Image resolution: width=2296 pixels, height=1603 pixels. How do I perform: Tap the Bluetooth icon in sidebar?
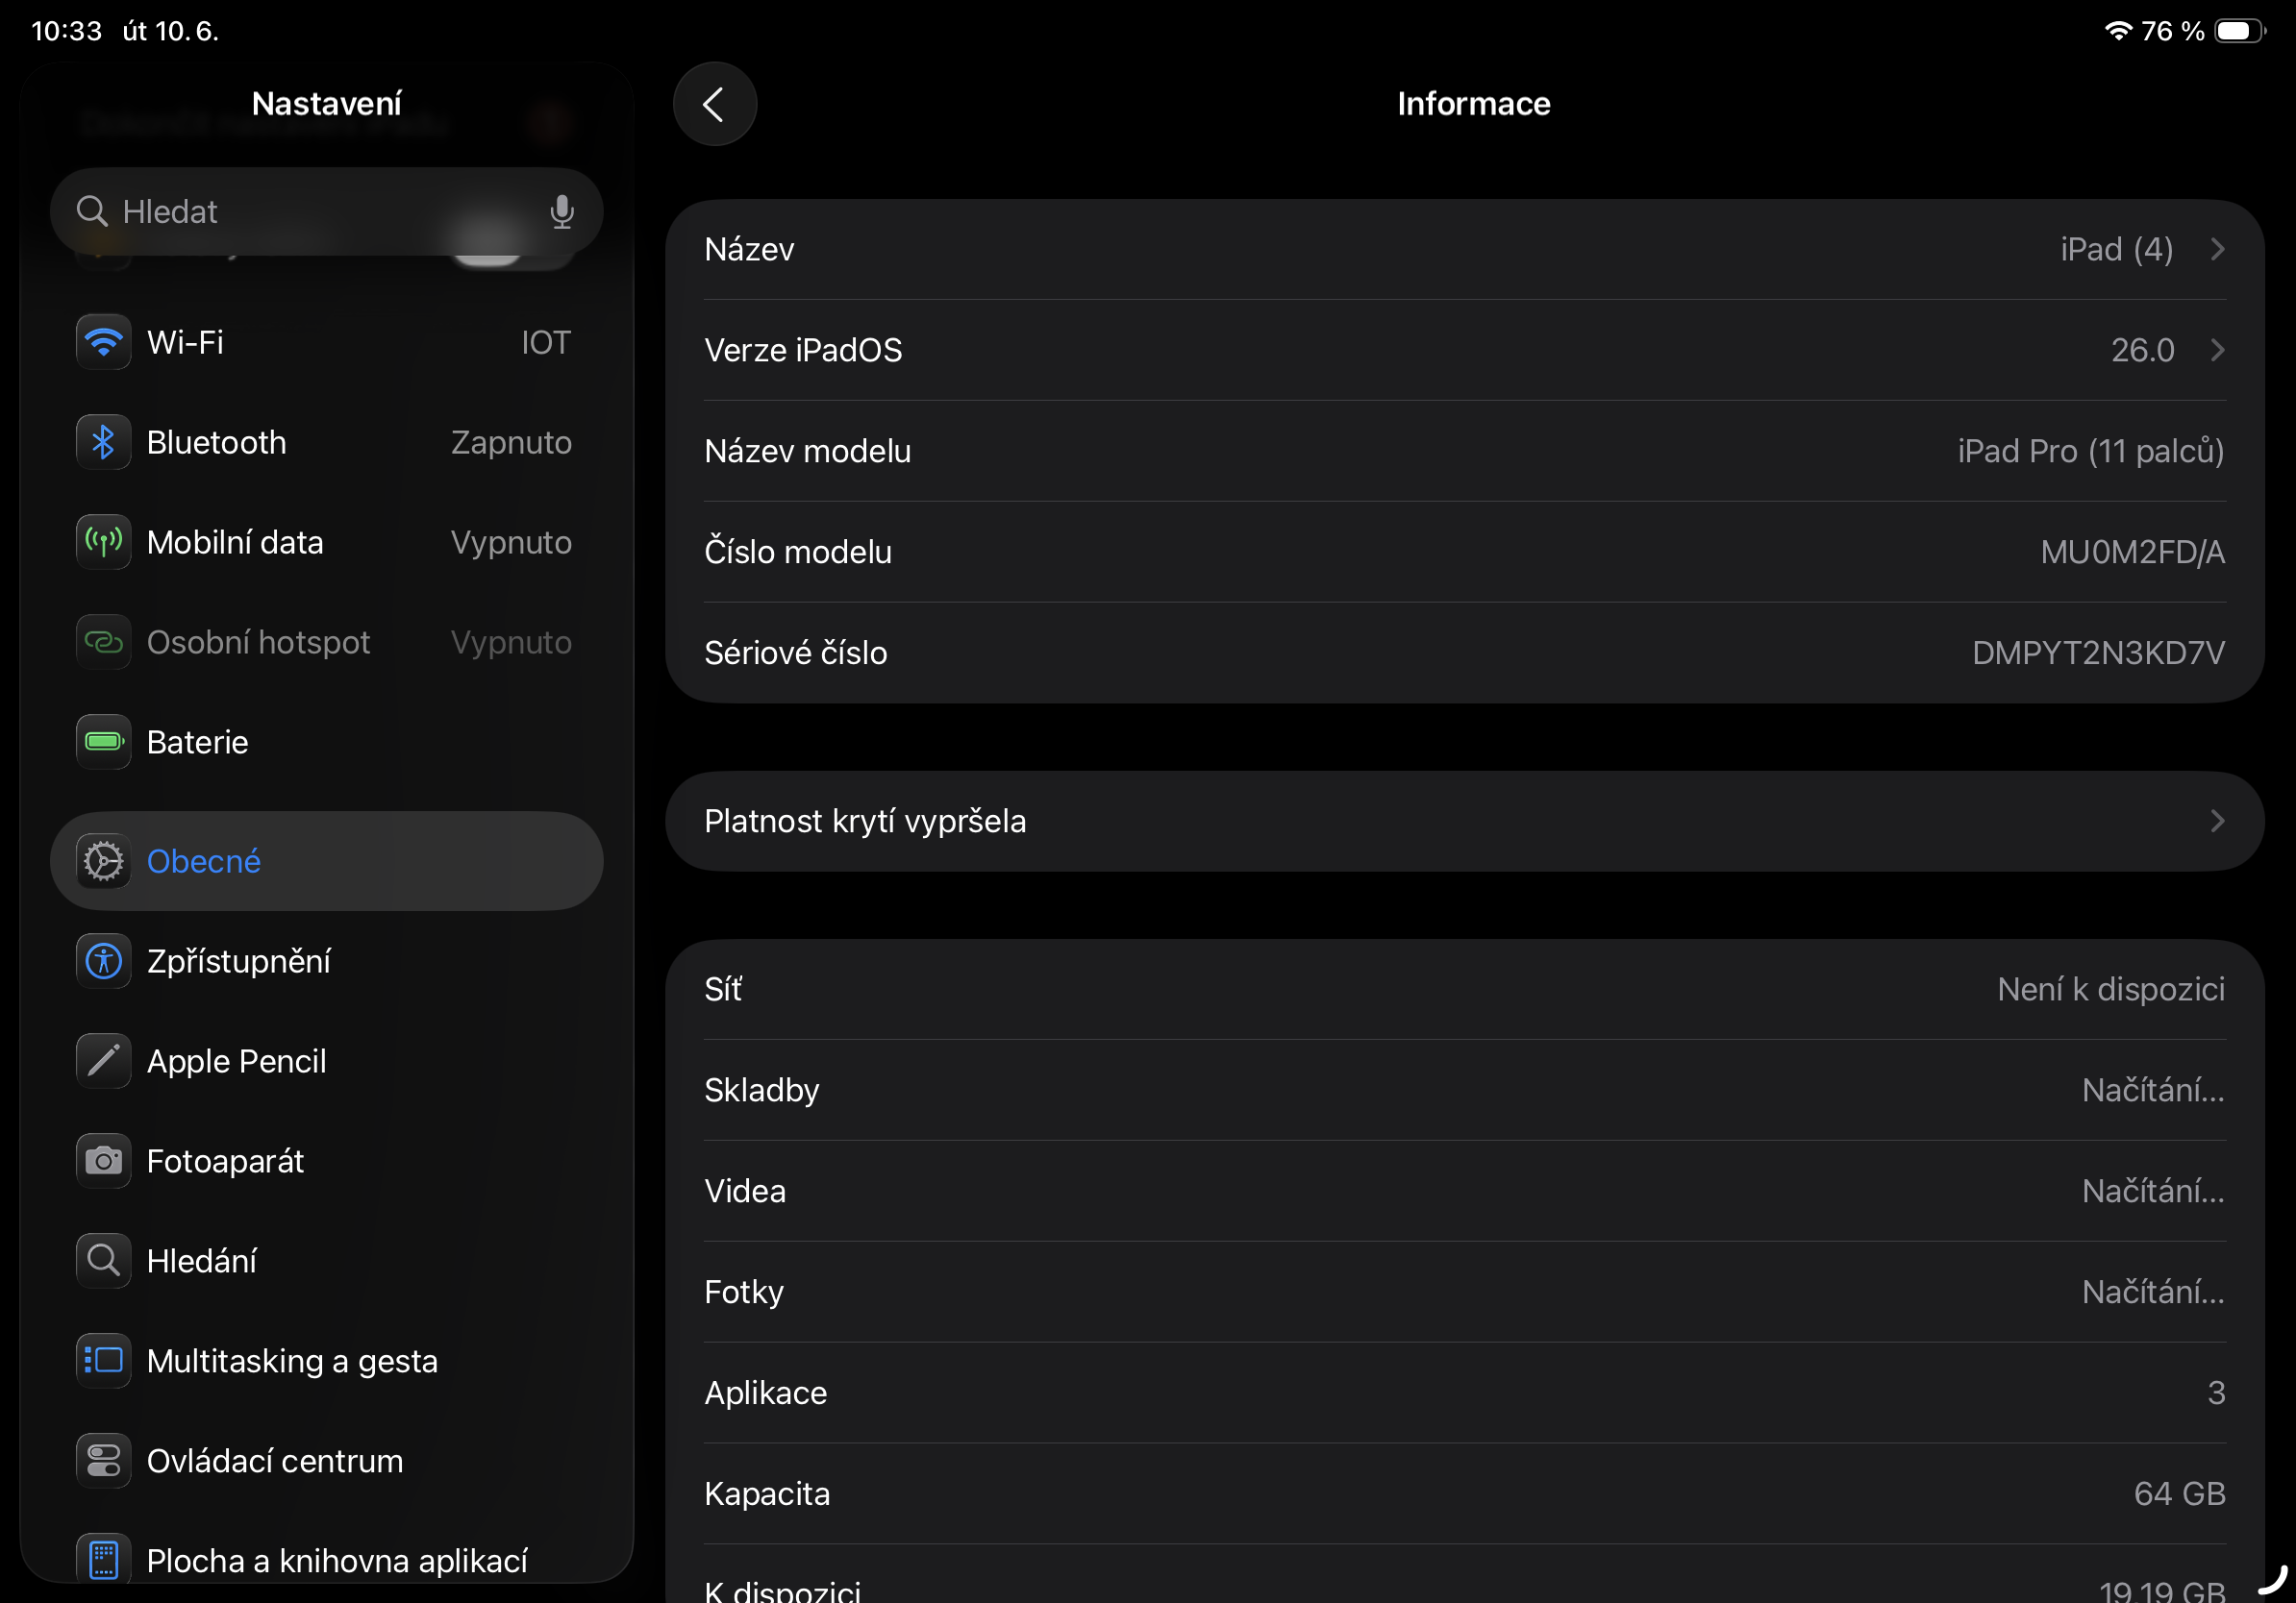coord(103,442)
